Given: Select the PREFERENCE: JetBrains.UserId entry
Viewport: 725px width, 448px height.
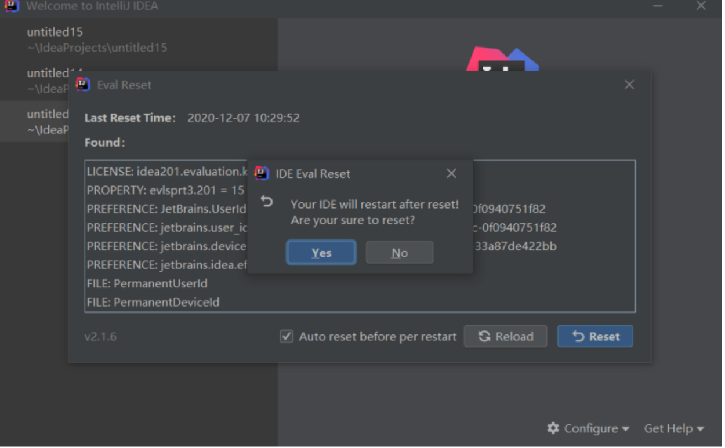Looking at the screenshot, I should tap(166, 209).
